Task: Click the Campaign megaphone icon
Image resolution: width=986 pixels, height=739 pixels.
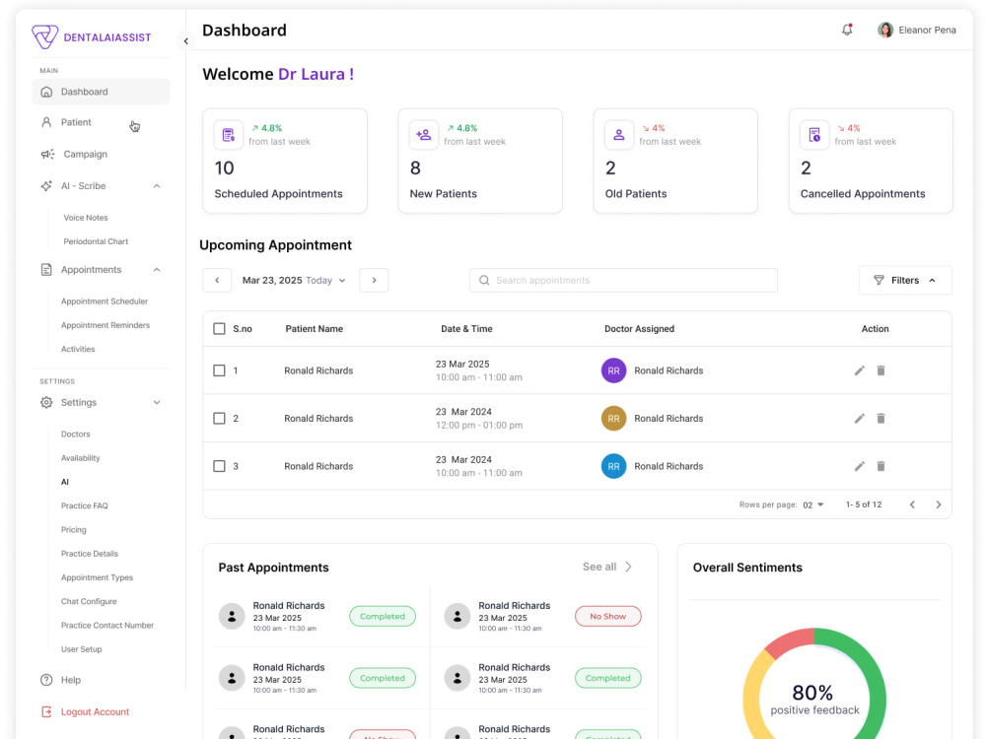Action: click(47, 154)
